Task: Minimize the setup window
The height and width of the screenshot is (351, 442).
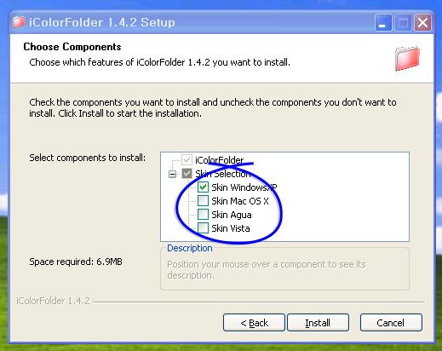Action: (383, 22)
